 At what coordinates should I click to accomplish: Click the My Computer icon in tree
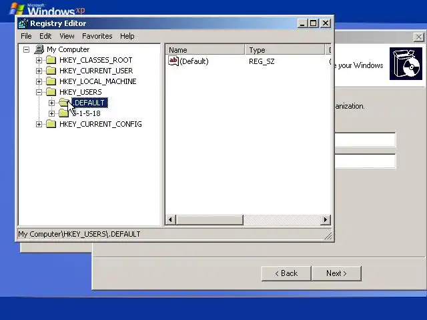click(39, 49)
